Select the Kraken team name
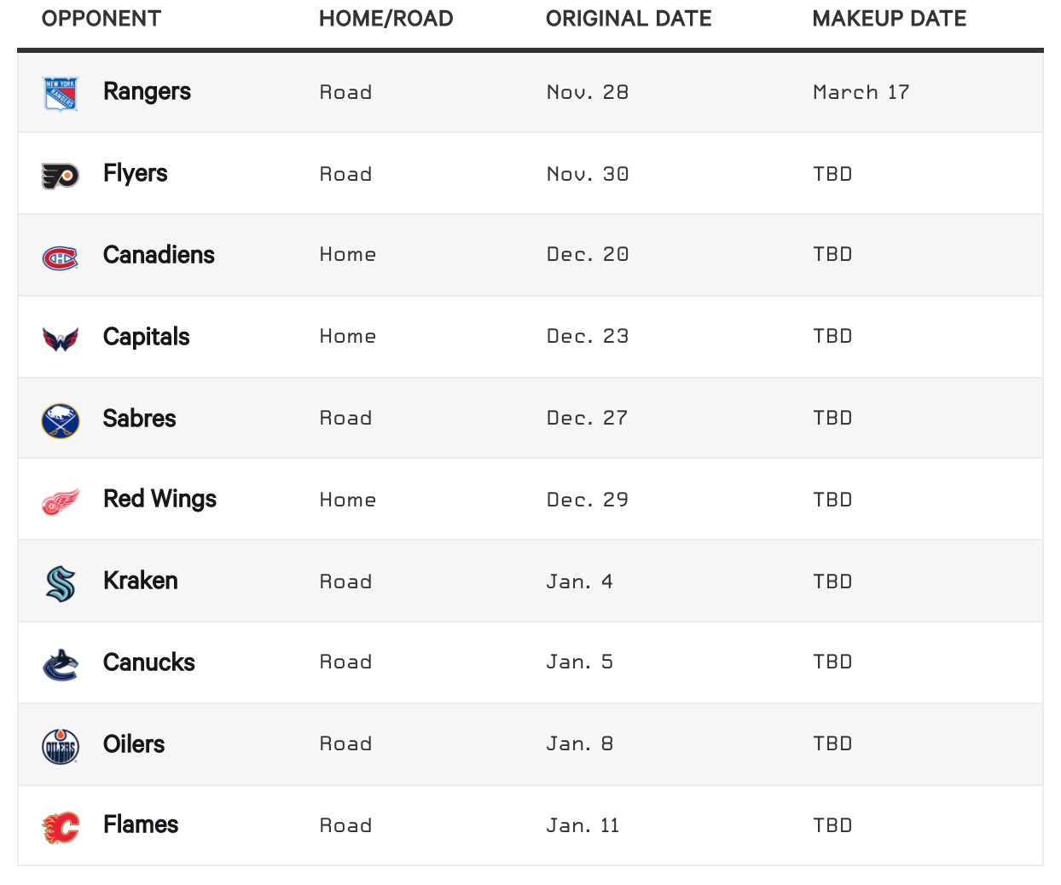1061x885 pixels. click(141, 581)
